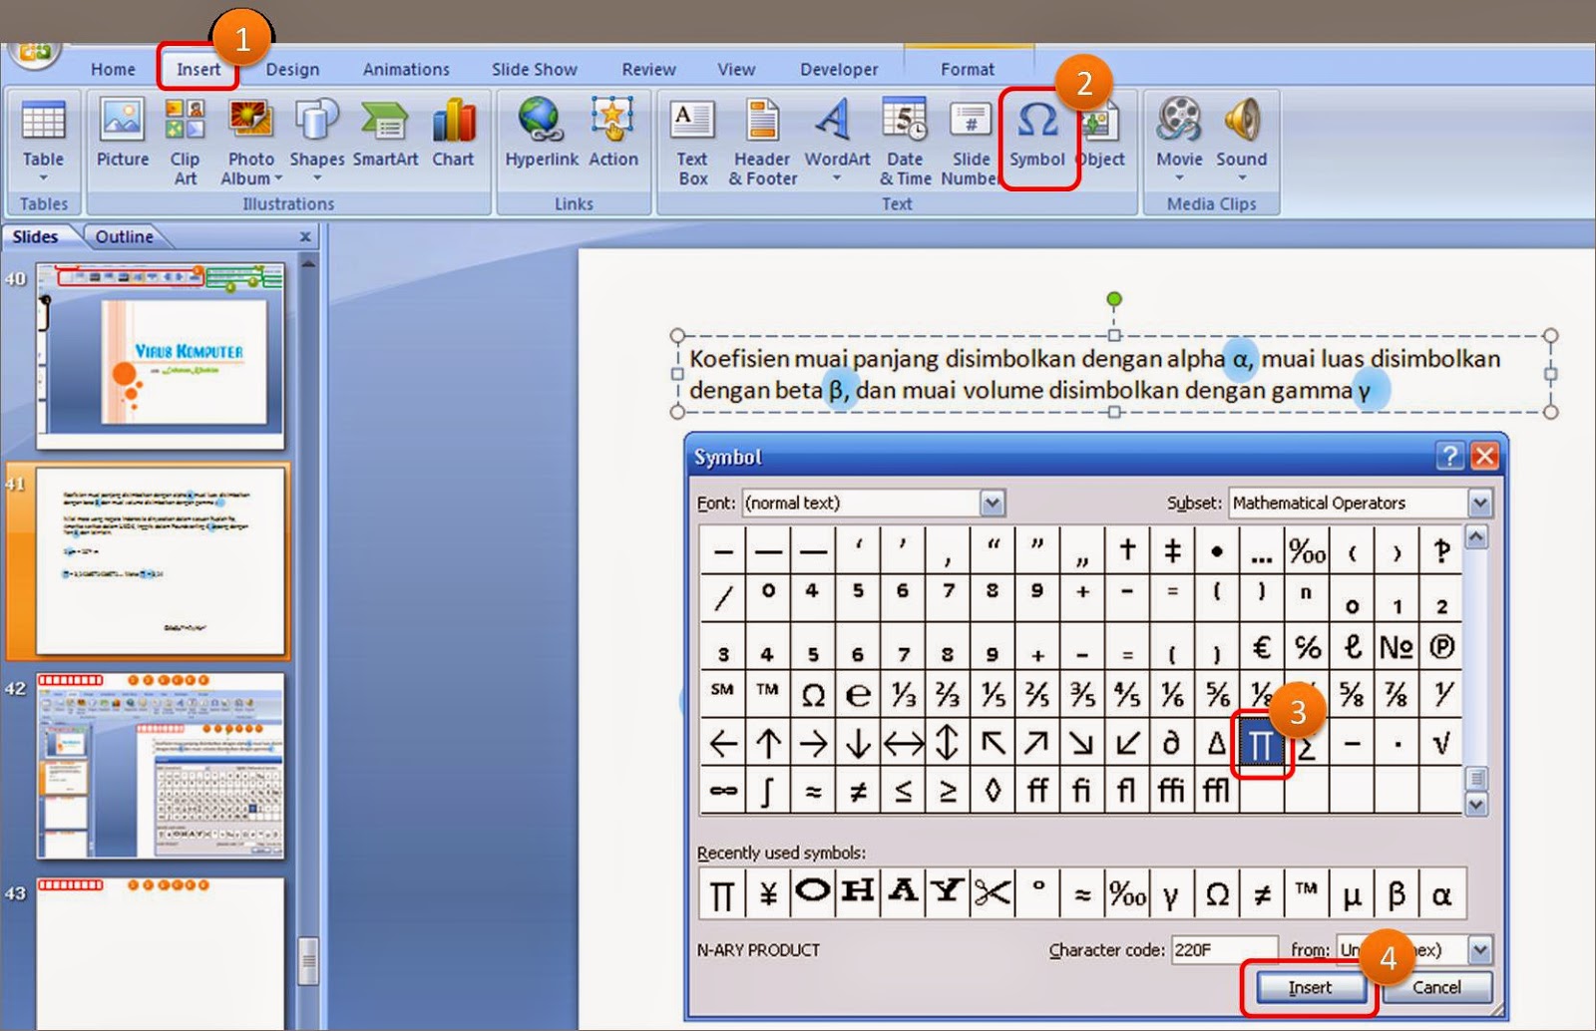Select the Action icon
Image resolution: width=1596 pixels, height=1031 pixels.
coord(614,135)
